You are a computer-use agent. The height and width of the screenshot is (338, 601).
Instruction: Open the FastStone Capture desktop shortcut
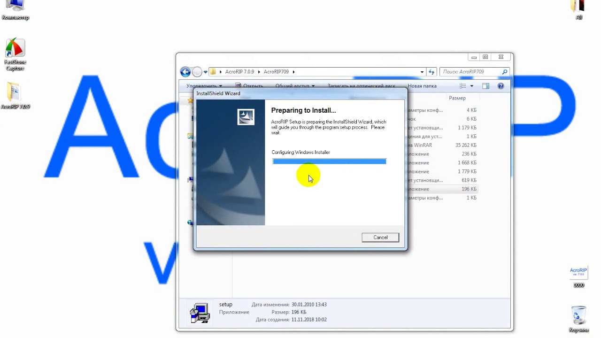click(x=15, y=54)
